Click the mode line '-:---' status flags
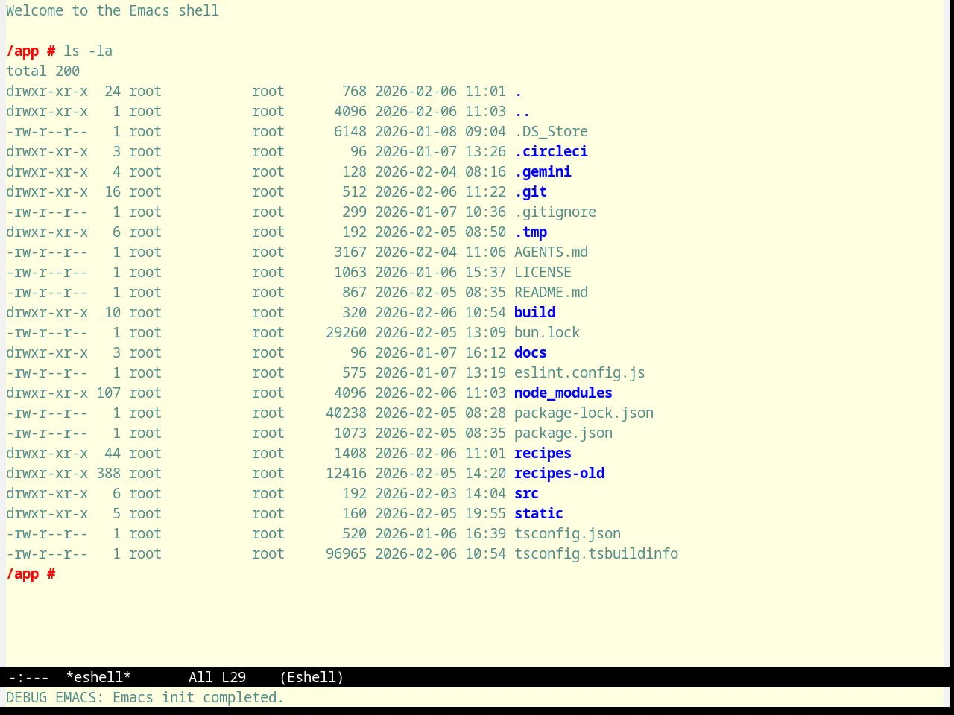 tap(28, 677)
